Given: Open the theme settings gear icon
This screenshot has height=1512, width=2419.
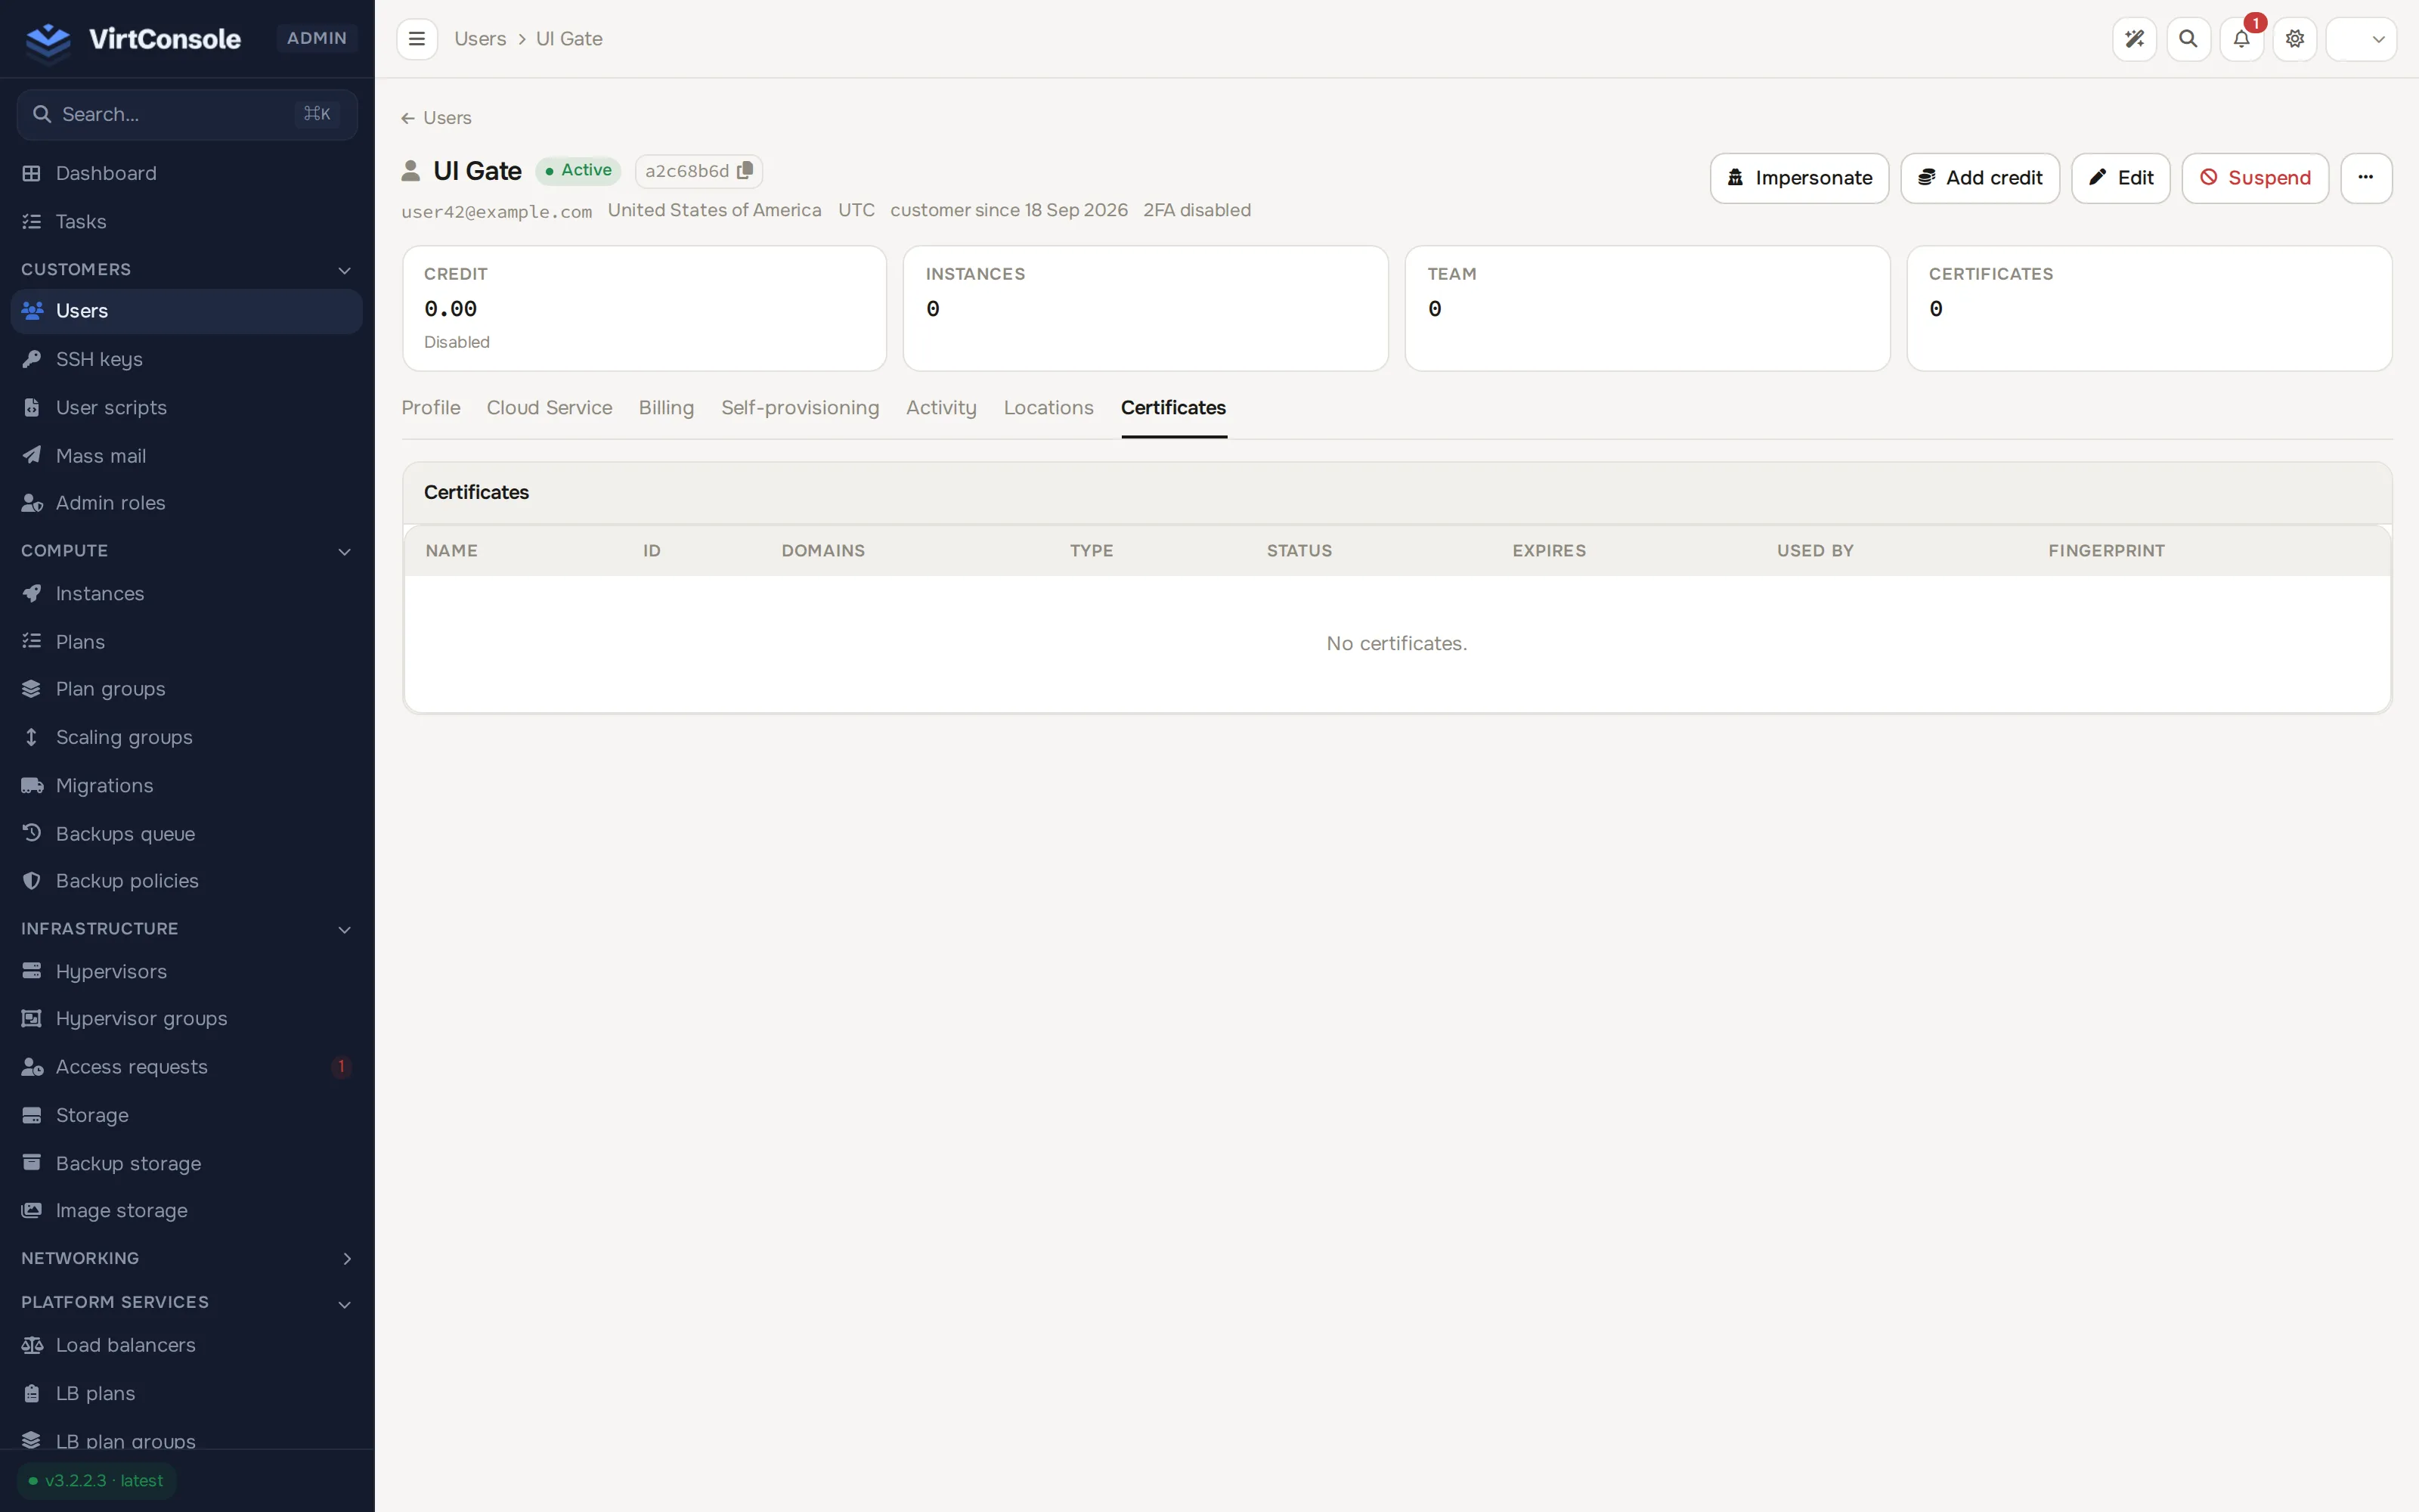Looking at the screenshot, I should tap(2295, 39).
